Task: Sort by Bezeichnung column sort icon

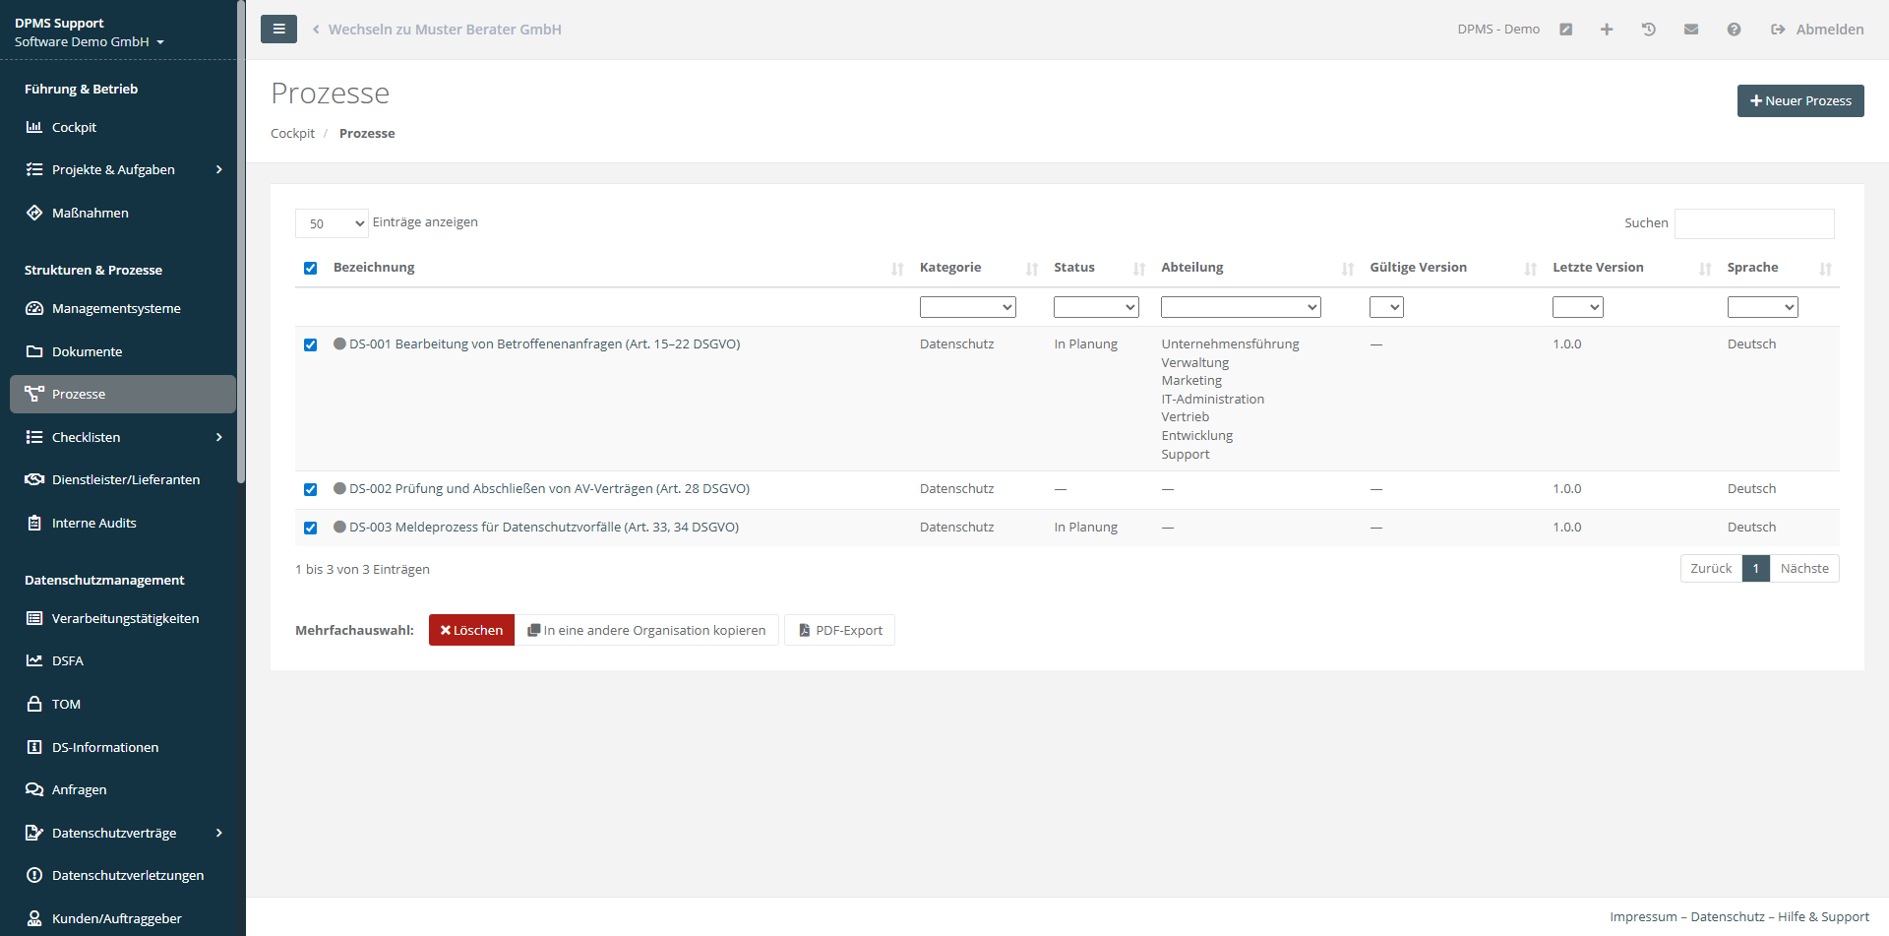Action: (897, 269)
